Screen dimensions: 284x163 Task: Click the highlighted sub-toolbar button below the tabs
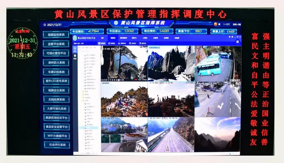[102, 43]
